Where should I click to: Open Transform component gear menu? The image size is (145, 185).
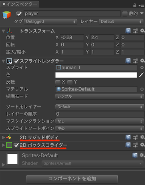pyautogui.click(x=142, y=31)
